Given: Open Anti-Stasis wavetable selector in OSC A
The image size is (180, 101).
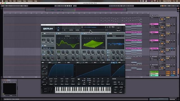Looking at the screenshot, I should 67,36.
